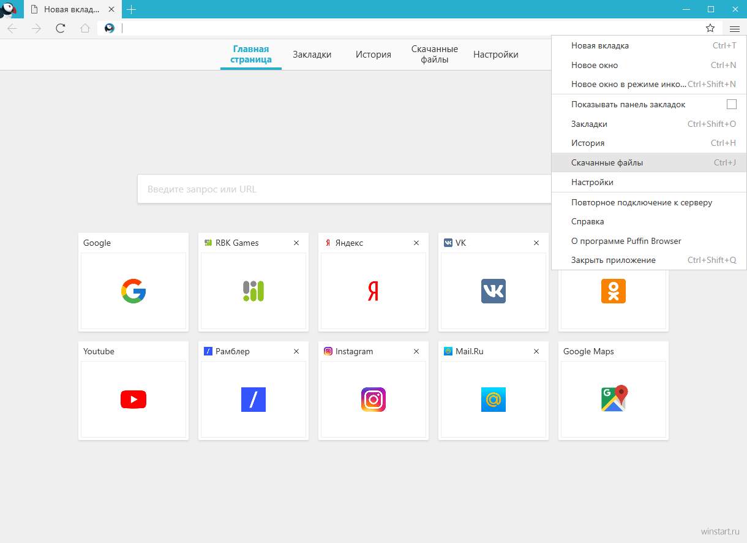Screen dimensions: 747x543
Task: Focus the Введите запрос или URL search field
Action: click(344, 189)
